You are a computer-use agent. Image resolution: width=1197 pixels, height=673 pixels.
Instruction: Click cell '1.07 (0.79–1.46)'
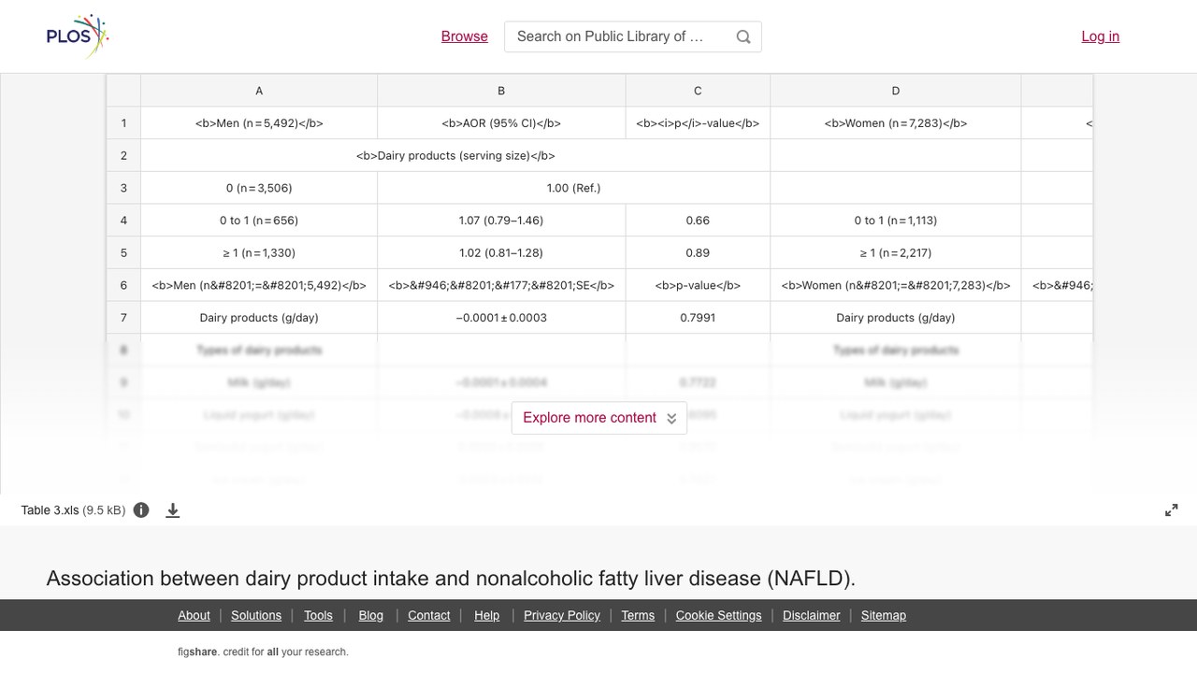pyautogui.click(x=501, y=221)
